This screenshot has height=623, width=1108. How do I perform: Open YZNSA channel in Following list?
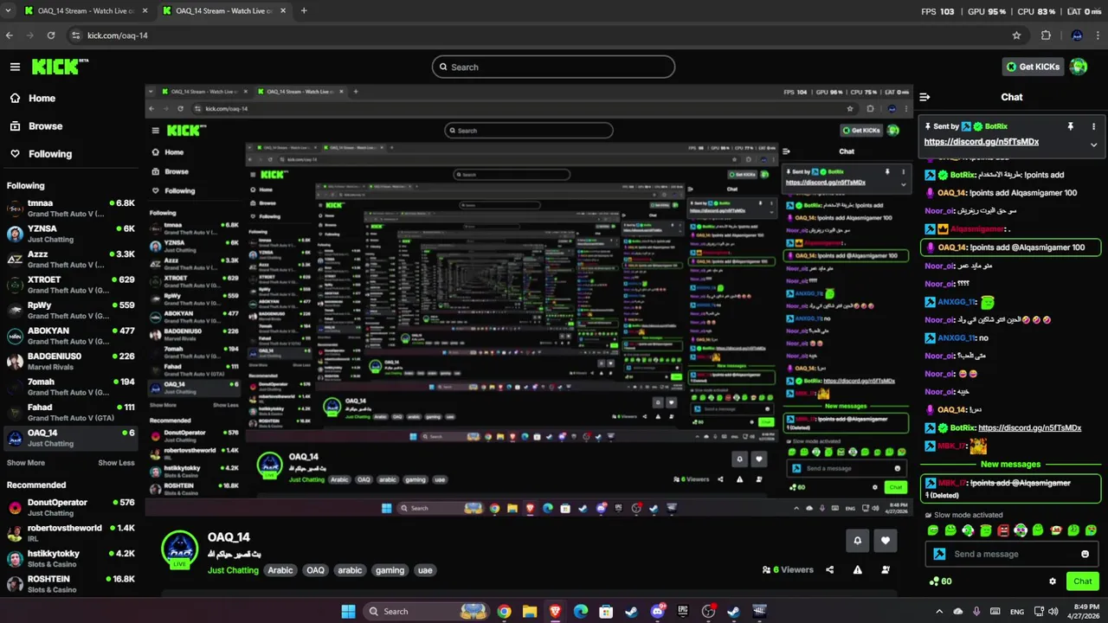[70, 234]
